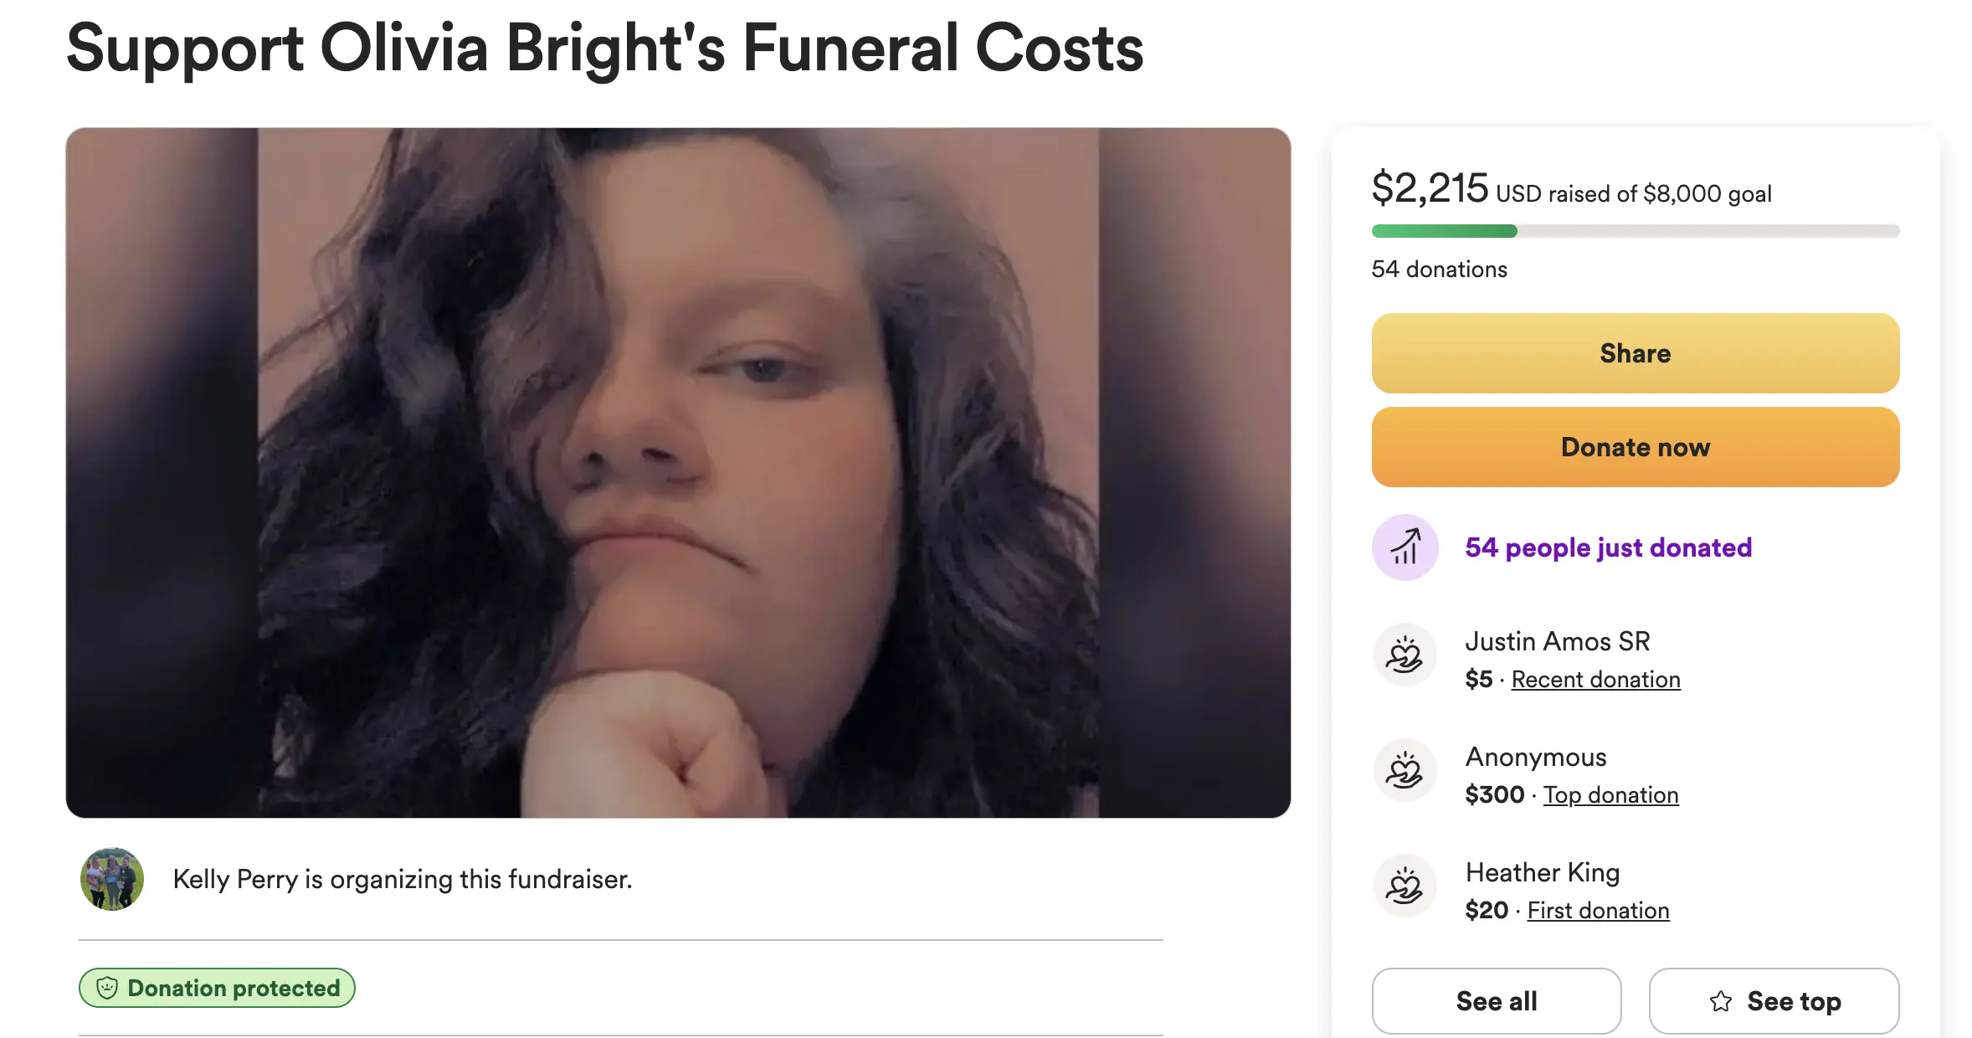Click the Support Olivia Bright's Funeral Costs title
Viewport: 1972px width, 1038px height.
click(604, 49)
